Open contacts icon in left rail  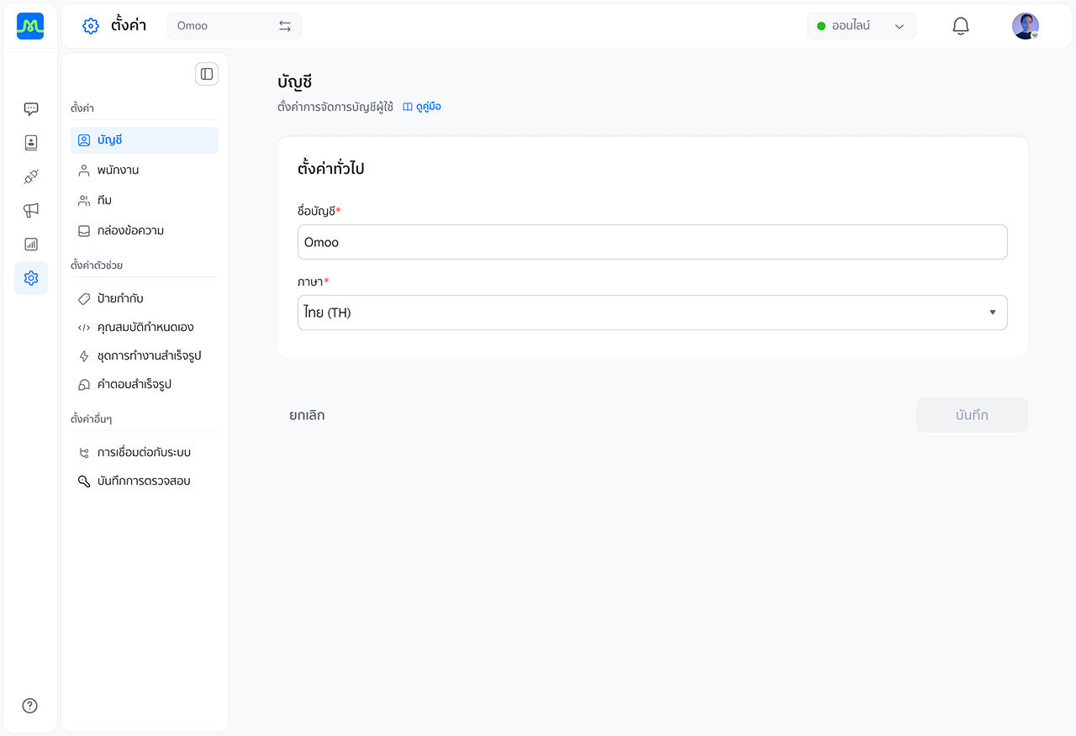point(31,143)
